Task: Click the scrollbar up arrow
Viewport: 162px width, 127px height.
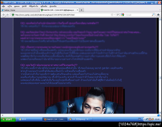Action: point(160,19)
